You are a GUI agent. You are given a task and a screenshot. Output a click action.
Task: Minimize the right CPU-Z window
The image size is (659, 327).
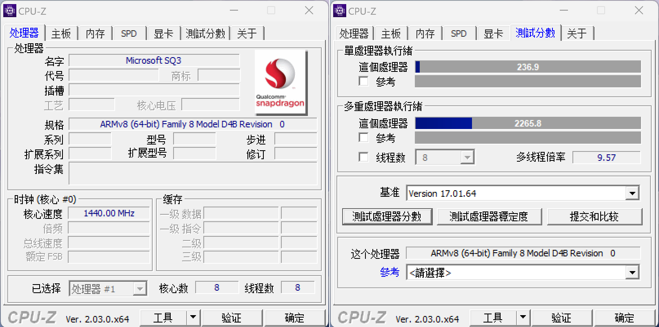tap(564, 11)
